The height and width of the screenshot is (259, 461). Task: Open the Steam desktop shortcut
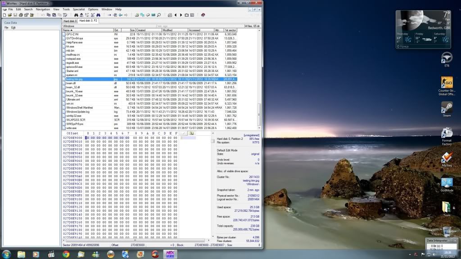click(447, 108)
